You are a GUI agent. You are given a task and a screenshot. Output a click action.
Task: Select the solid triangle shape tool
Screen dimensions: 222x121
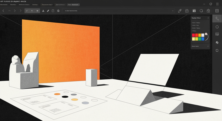pos(43,11)
